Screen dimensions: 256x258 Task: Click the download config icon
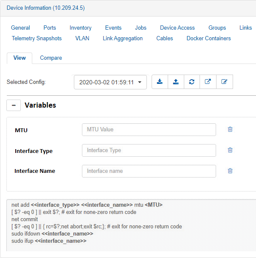click(160, 82)
